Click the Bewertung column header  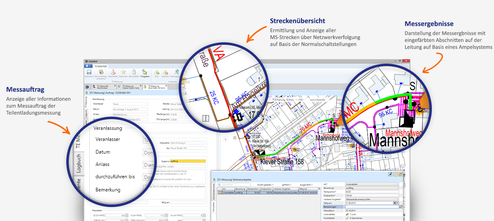click(x=240, y=189)
